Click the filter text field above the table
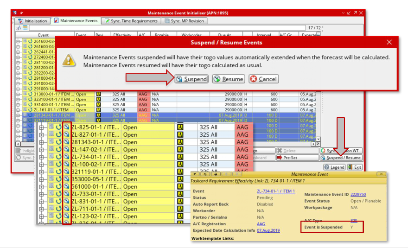Screen dimensions: 408x248 tap(167, 28)
